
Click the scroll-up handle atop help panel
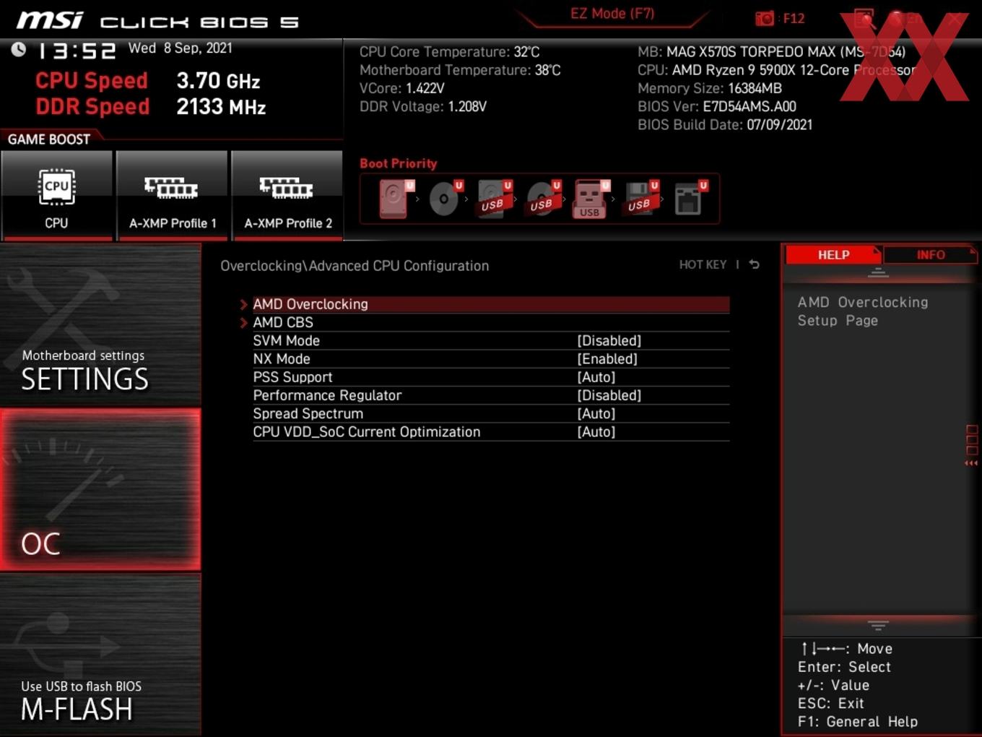pos(878,272)
